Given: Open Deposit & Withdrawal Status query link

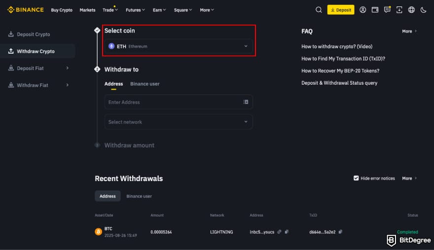Looking at the screenshot, I should pos(339,83).
